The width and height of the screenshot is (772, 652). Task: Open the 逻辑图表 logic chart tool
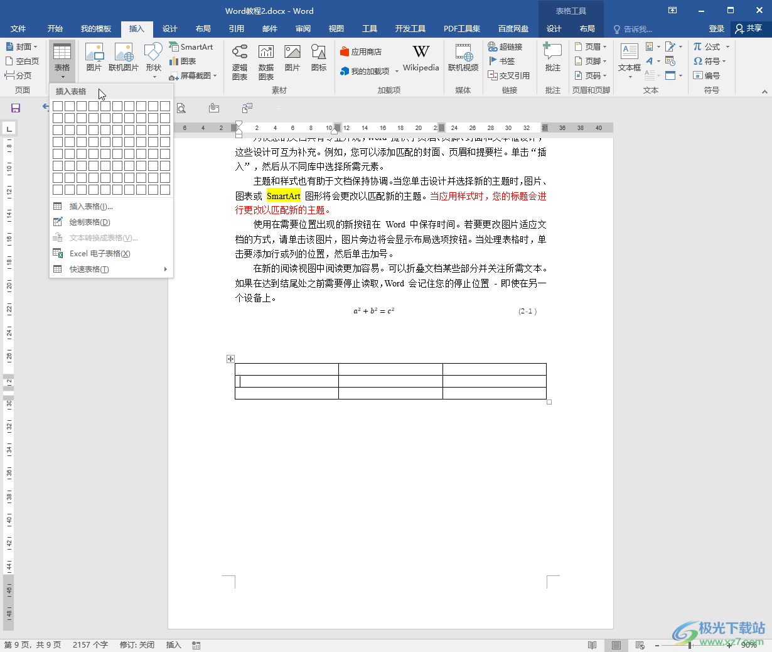tap(240, 62)
